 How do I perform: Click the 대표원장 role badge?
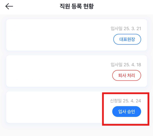tap(127, 39)
